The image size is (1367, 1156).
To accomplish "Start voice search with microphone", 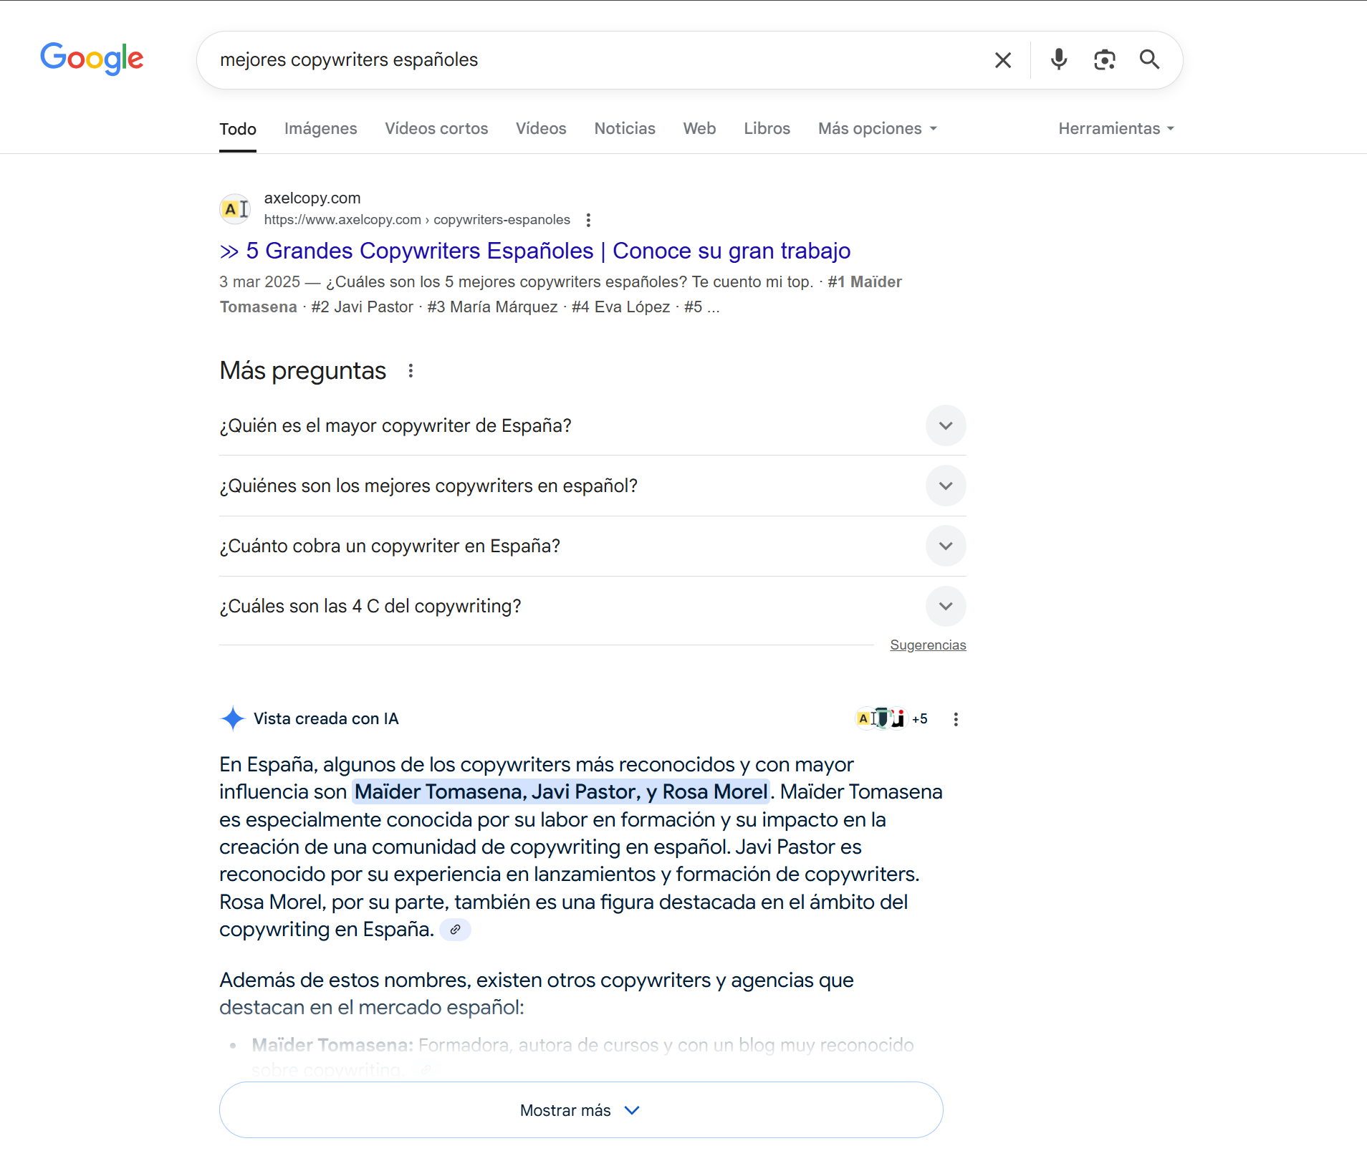I will click(x=1058, y=60).
